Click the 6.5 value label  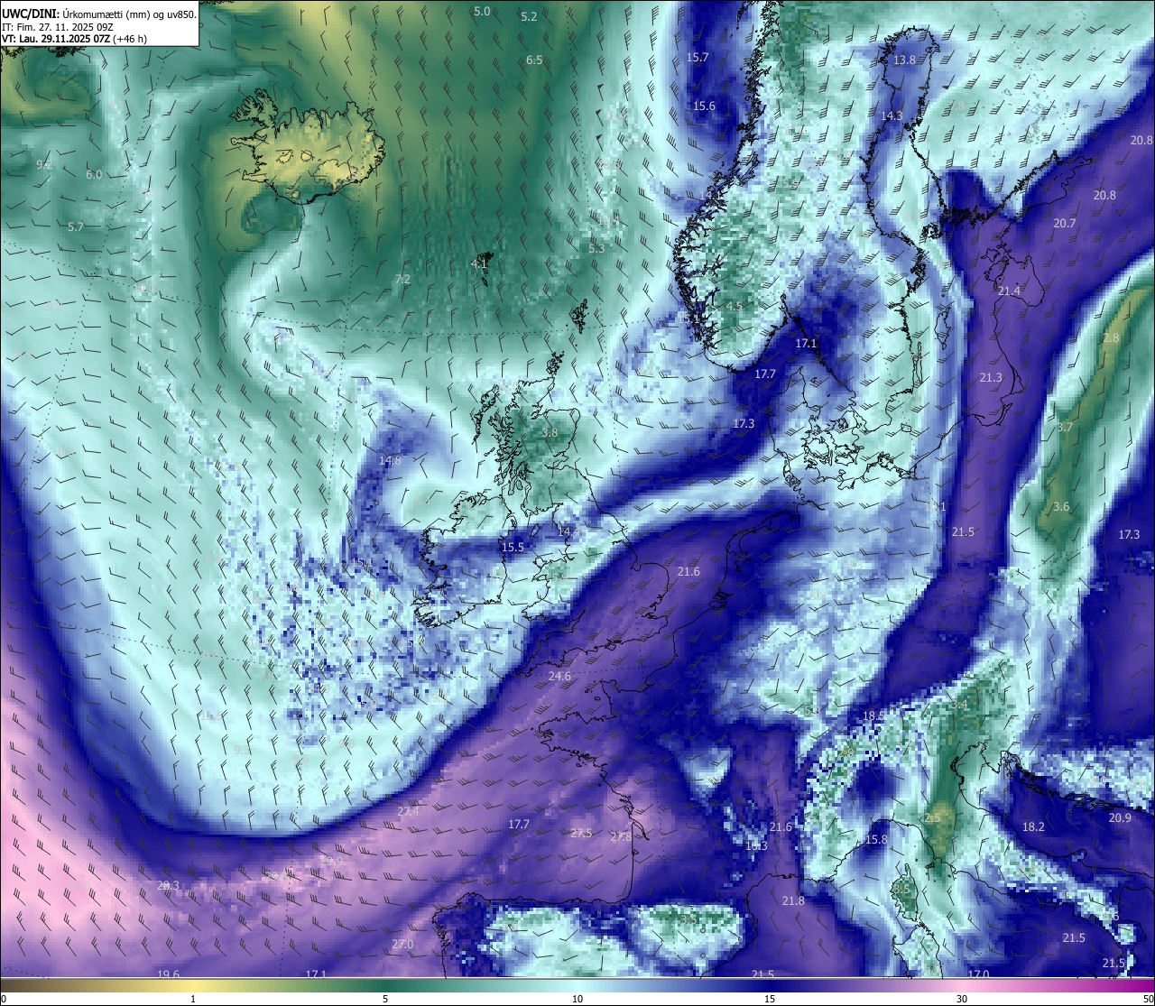534,60
